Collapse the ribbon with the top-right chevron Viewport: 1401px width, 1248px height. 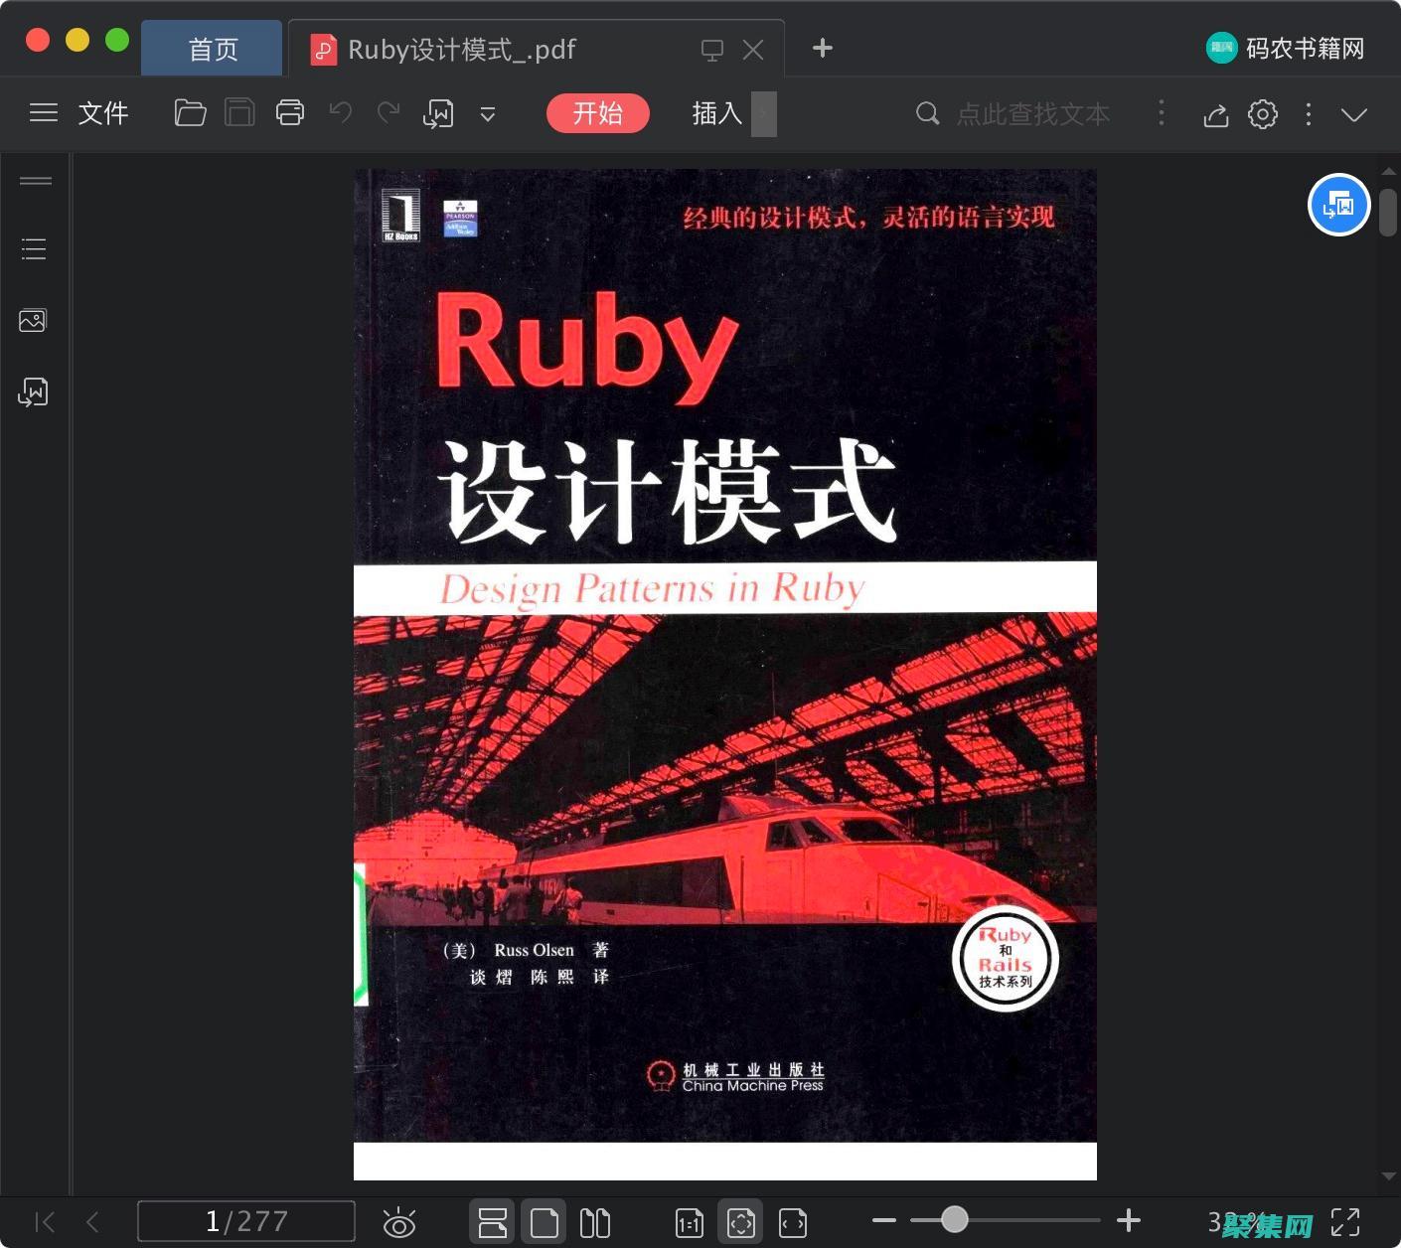1354,114
